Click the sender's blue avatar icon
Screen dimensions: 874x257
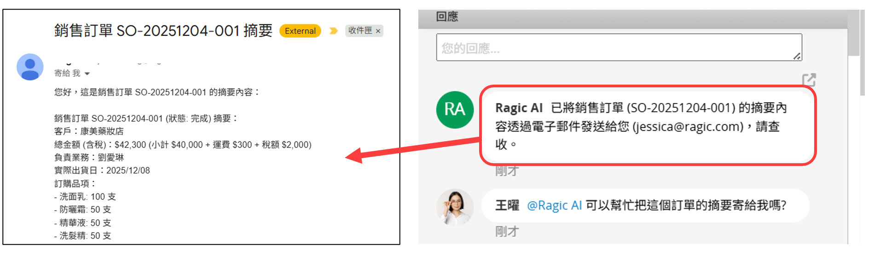(x=30, y=67)
